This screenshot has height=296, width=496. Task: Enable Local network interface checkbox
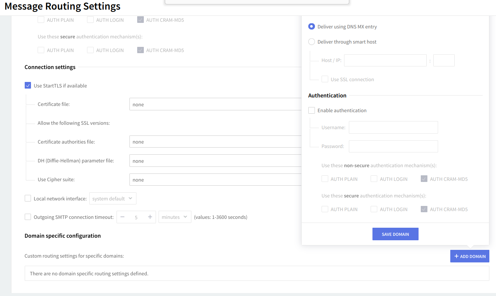point(28,199)
